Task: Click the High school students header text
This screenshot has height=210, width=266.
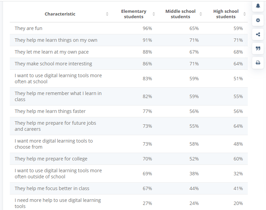Action: [x=226, y=14]
